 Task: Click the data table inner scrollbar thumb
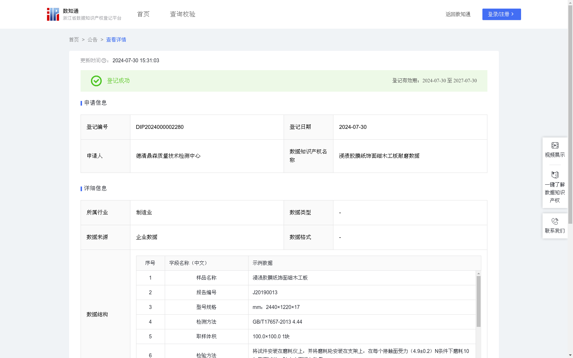(478, 301)
